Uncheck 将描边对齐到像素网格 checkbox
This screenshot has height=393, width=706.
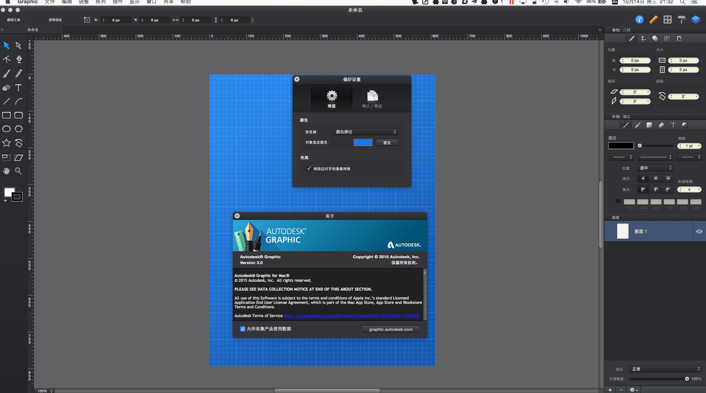point(309,169)
